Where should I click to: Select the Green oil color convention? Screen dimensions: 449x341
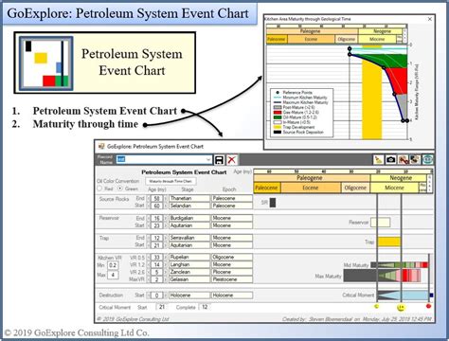pos(120,188)
